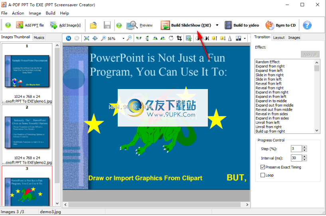Enable the Loop checkbox
Image resolution: width=326 pixels, height=216 pixels.
263,175
